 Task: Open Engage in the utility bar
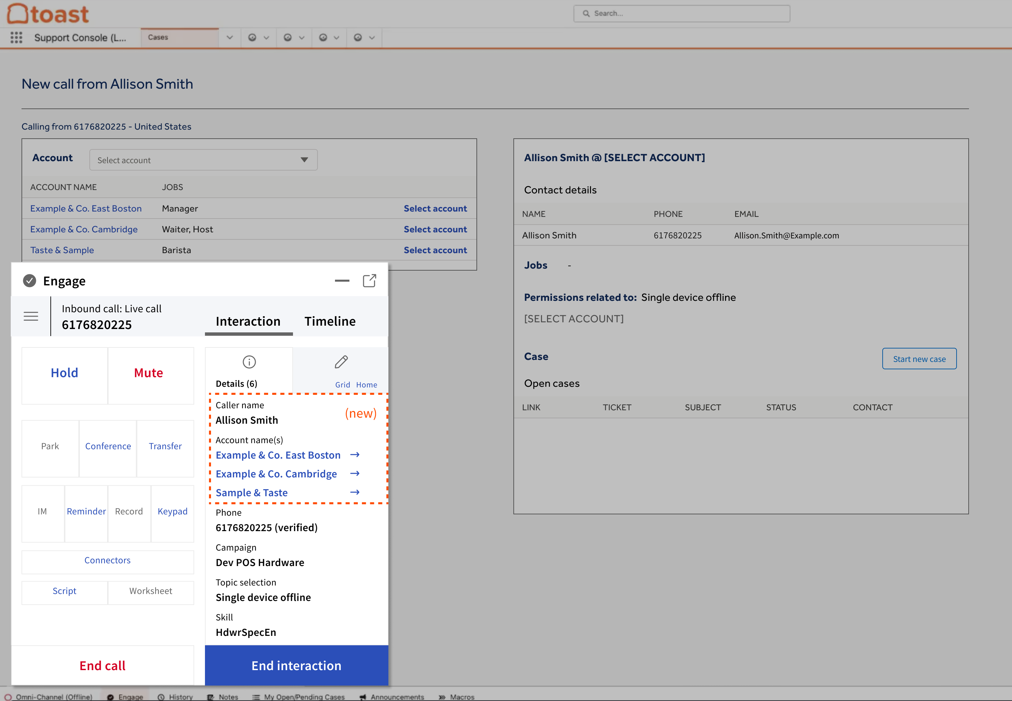point(126,697)
